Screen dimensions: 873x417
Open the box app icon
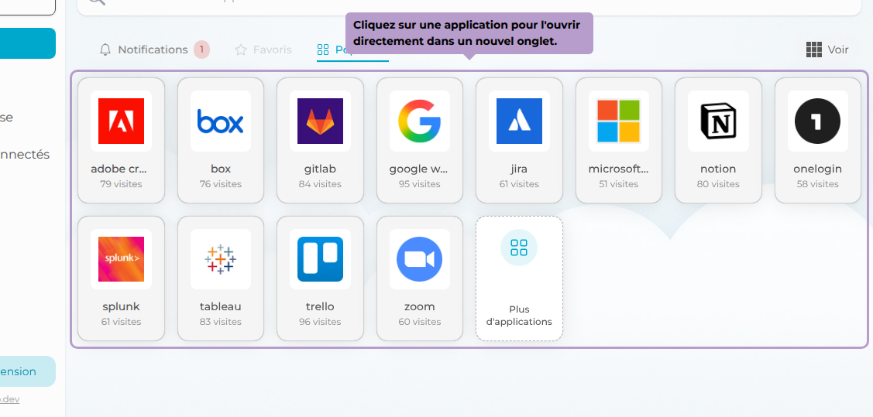(221, 121)
